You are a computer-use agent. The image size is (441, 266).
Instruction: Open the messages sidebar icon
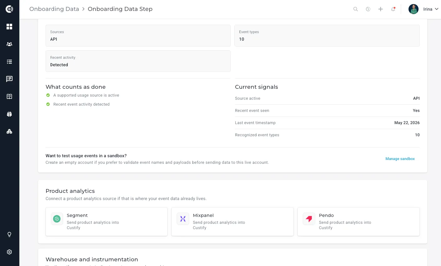9,79
